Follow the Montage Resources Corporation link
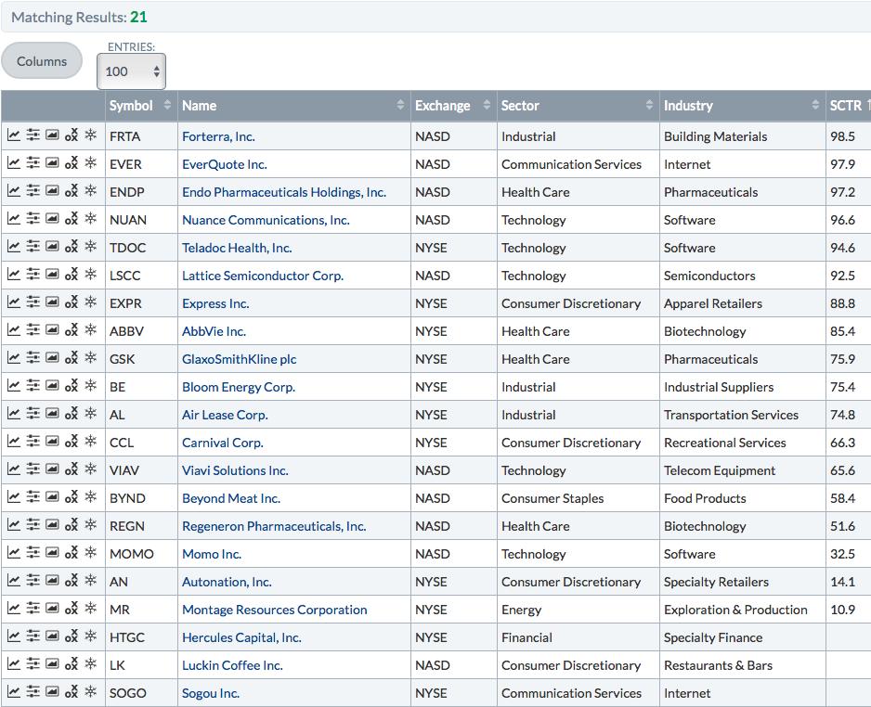This screenshot has height=707, width=871. pos(274,610)
